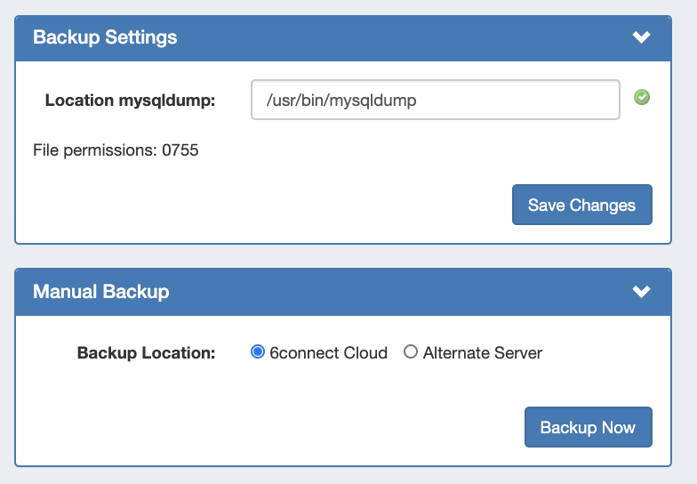
Task: Click the "Alternate Server" option label
Action: [x=483, y=353]
